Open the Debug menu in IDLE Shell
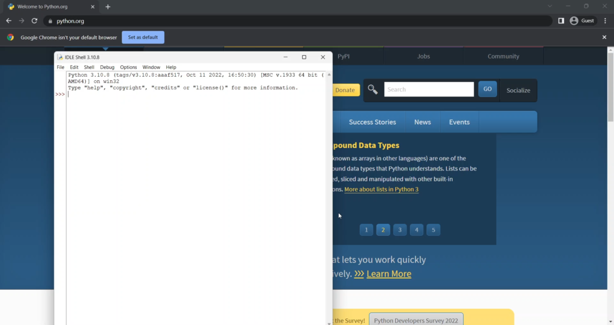This screenshot has height=325, width=614. (x=107, y=67)
